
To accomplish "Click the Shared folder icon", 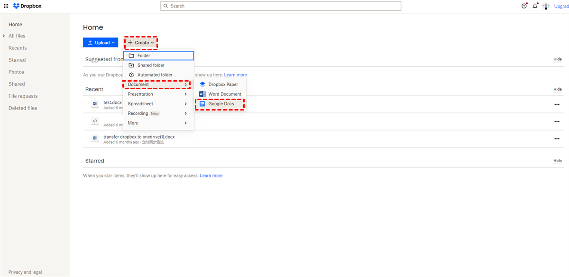I will tap(131, 65).
